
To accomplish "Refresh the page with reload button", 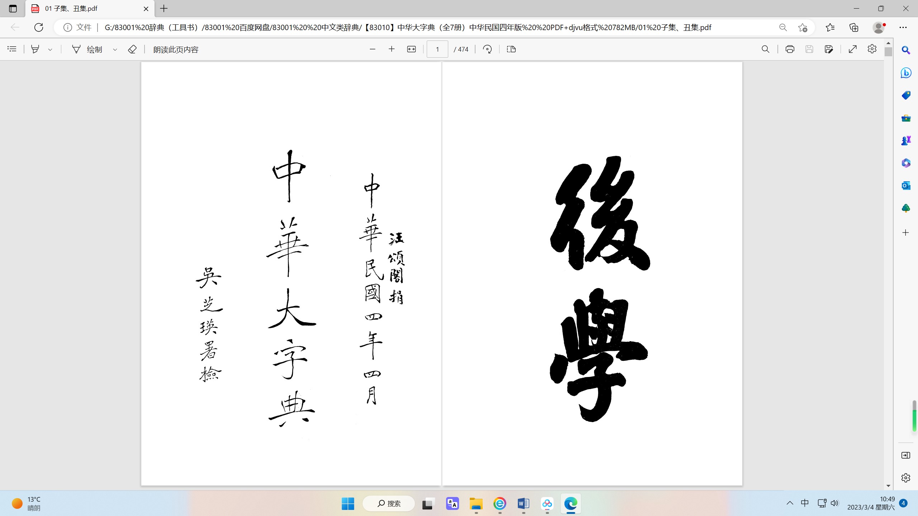I will 39,27.
